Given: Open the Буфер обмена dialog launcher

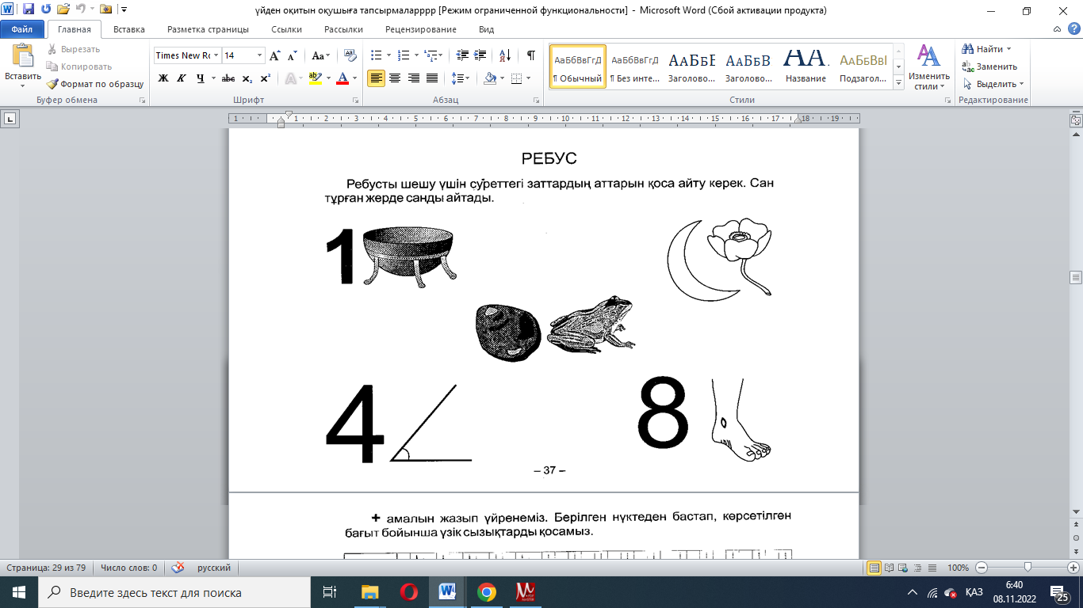Looking at the screenshot, I should coord(143,101).
